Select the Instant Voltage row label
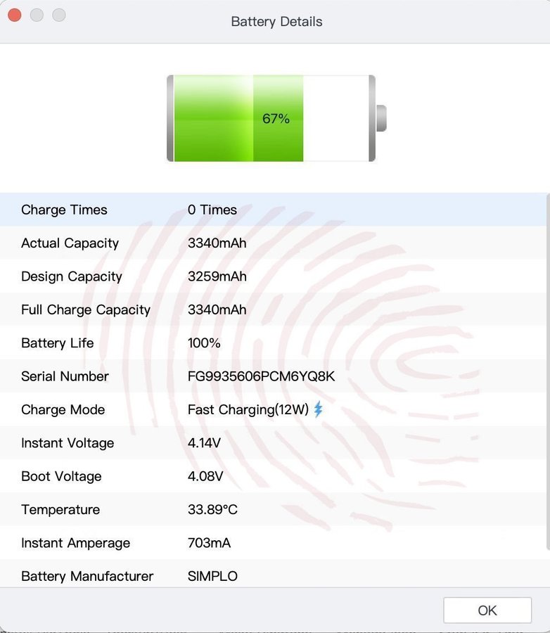The image size is (550, 633). [x=68, y=443]
